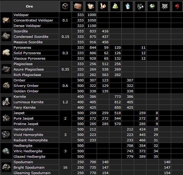Viewport: 183px width, 175px height.
Task: Click the dark green Zydrine mineral icon
Action: point(152,6)
